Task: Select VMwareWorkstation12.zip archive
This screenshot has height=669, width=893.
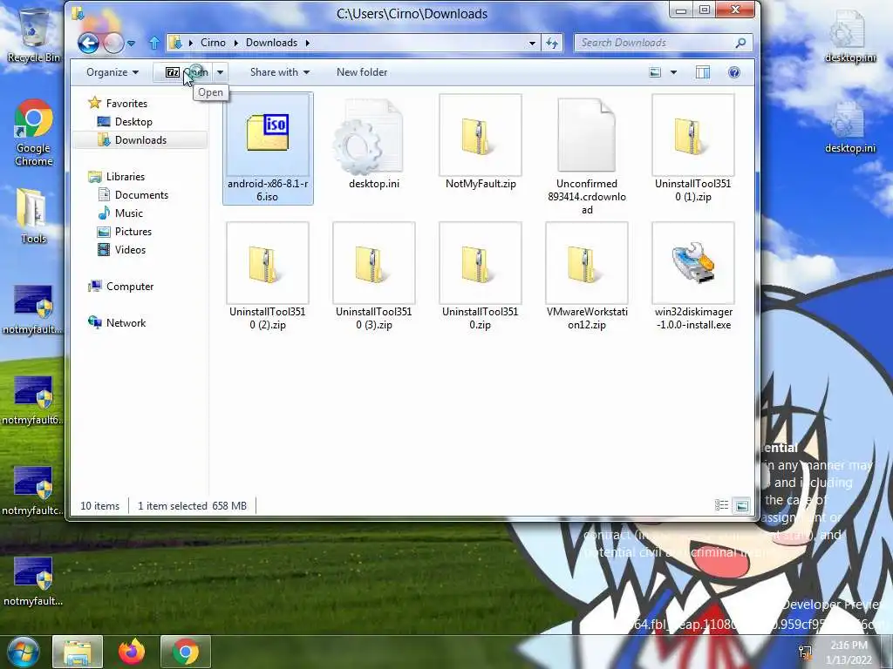Action: click(x=587, y=276)
